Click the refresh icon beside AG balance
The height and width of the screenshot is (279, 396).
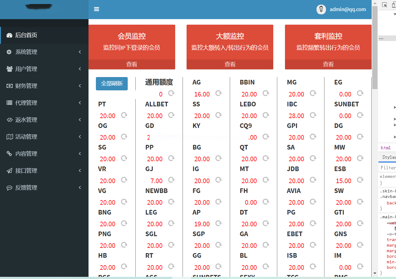[218, 93]
